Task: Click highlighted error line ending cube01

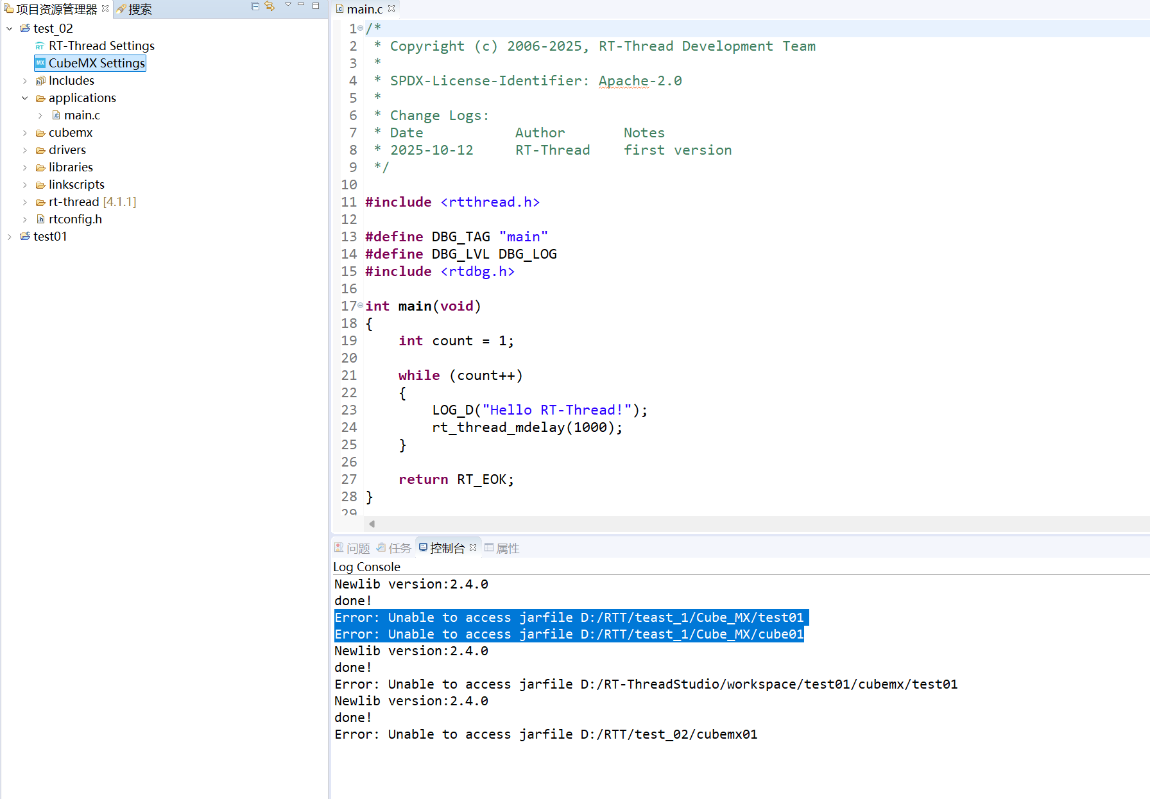Action: point(569,634)
